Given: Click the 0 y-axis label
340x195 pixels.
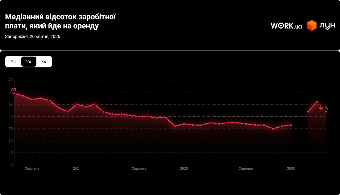Looking at the screenshot, I should click(11, 165).
